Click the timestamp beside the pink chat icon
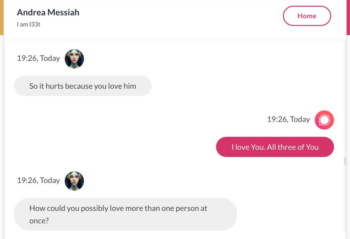The image size is (350, 239). (x=288, y=119)
